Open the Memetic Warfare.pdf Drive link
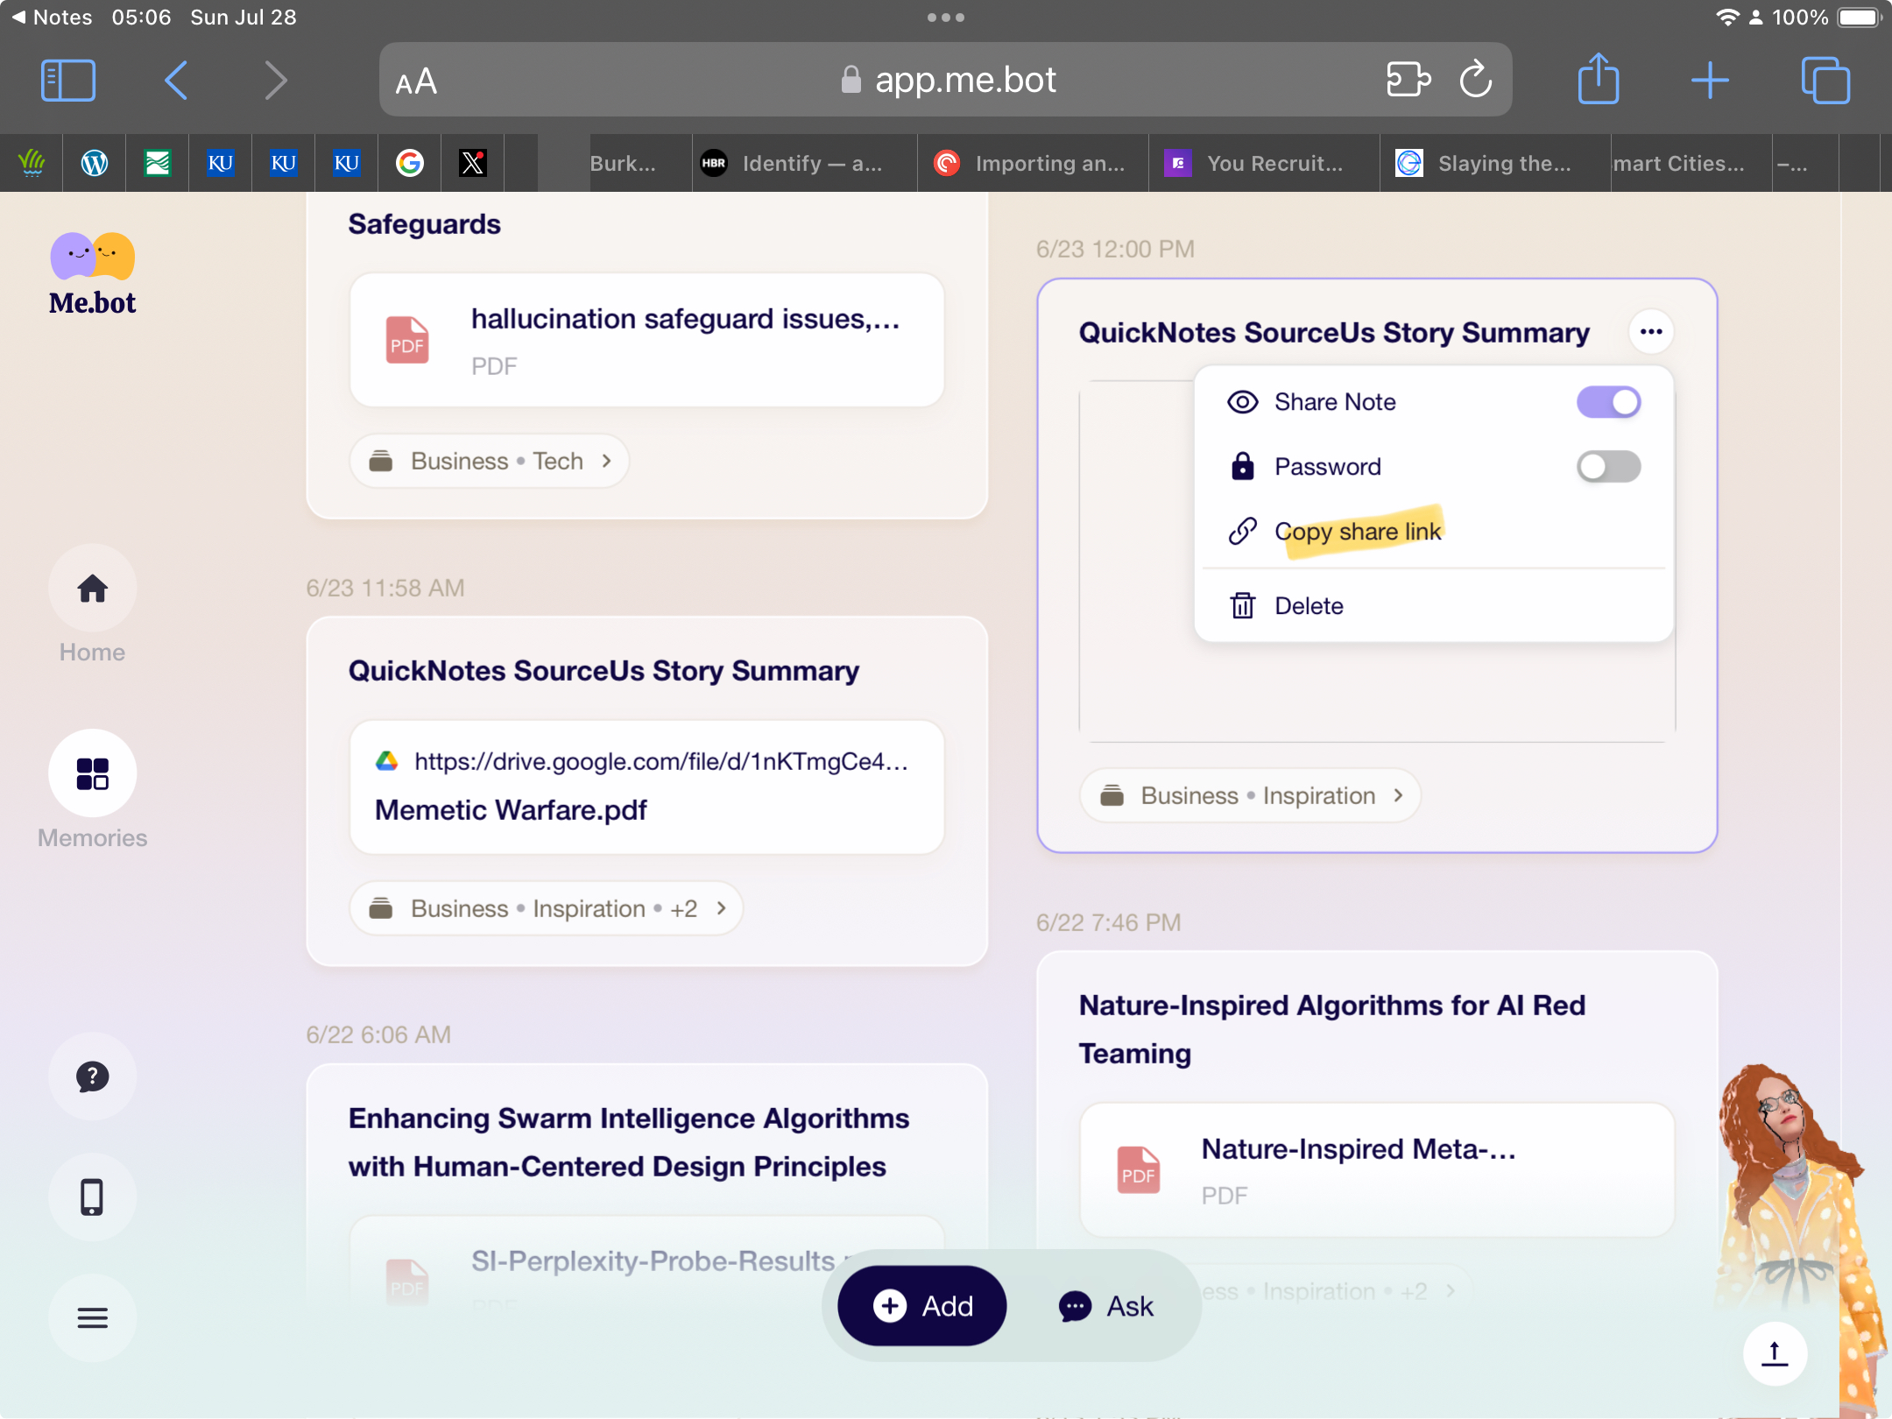Viewport: 1892px width, 1419px height. [x=646, y=787]
